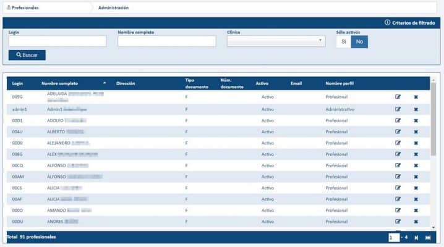The image size is (444, 247).
Task: Click edit icon for ADELAIDA row
Action: [x=398, y=97]
